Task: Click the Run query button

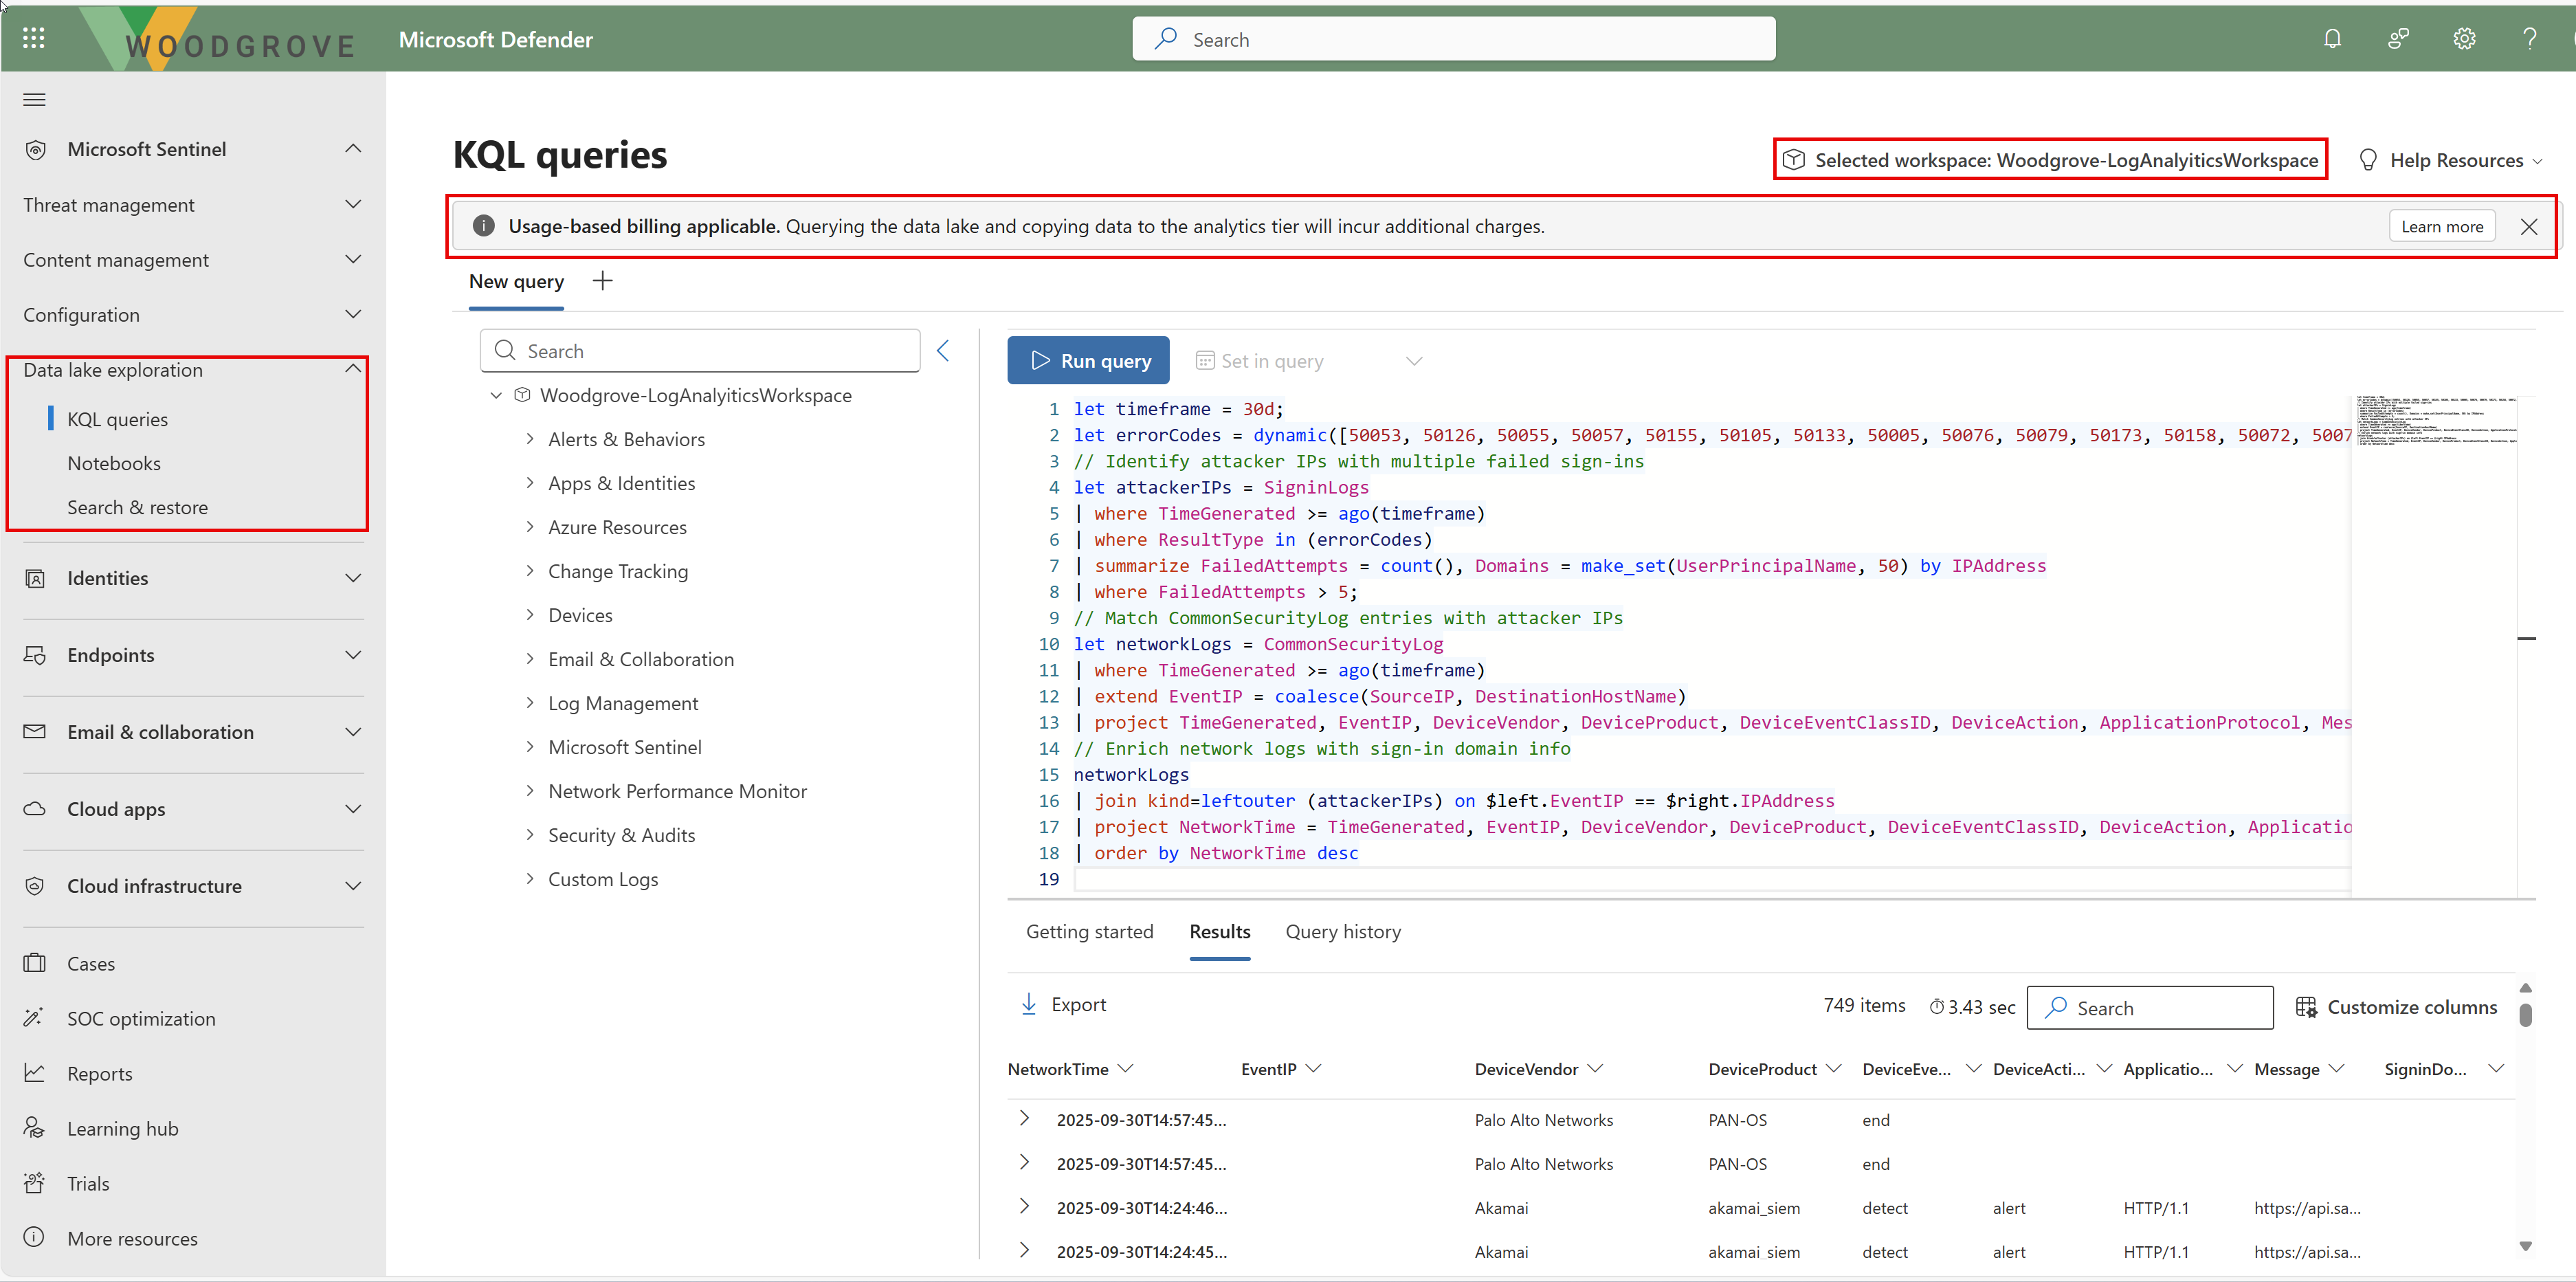Action: point(1088,361)
